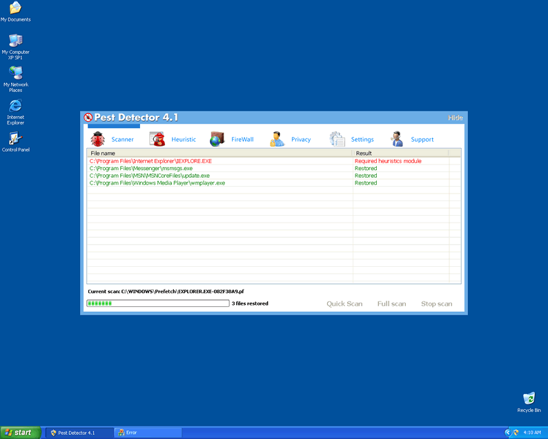Open the Privacy person icon
The height and width of the screenshot is (439, 548).
(x=277, y=139)
